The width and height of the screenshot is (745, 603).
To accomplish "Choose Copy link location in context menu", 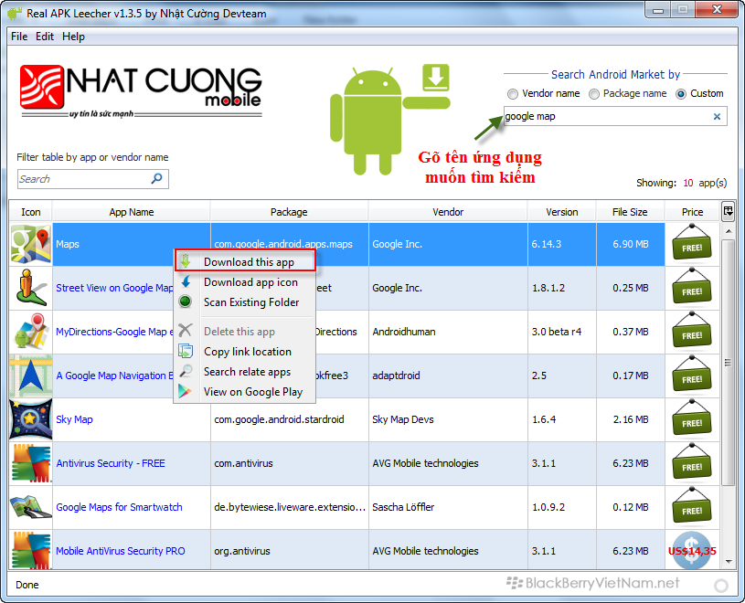I will click(245, 352).
